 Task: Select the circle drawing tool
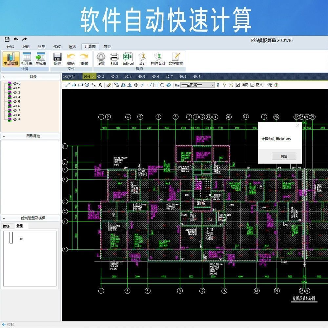pos(87,85)
